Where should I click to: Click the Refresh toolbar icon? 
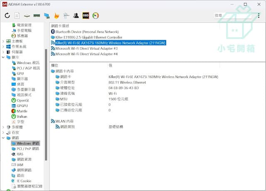tap(7, 16)
